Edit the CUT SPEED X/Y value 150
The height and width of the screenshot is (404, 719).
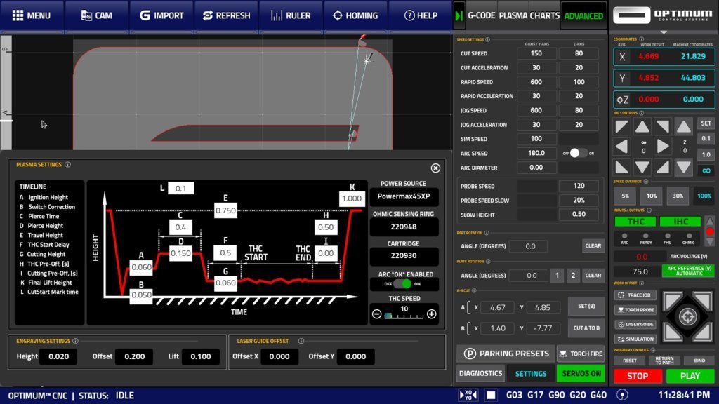(x=536, y=53)
